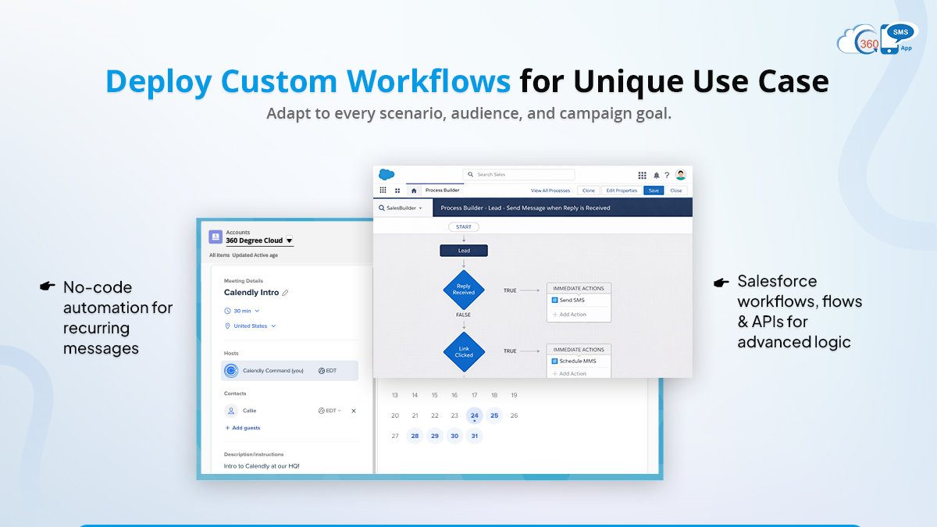
Task: Click the four-square grid icon next to the waffle
Action: (x=397, y=191)
